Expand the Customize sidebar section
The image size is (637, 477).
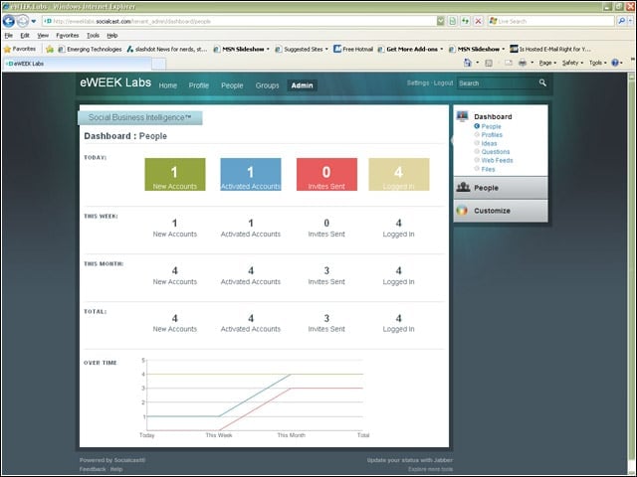pos(501,211)
